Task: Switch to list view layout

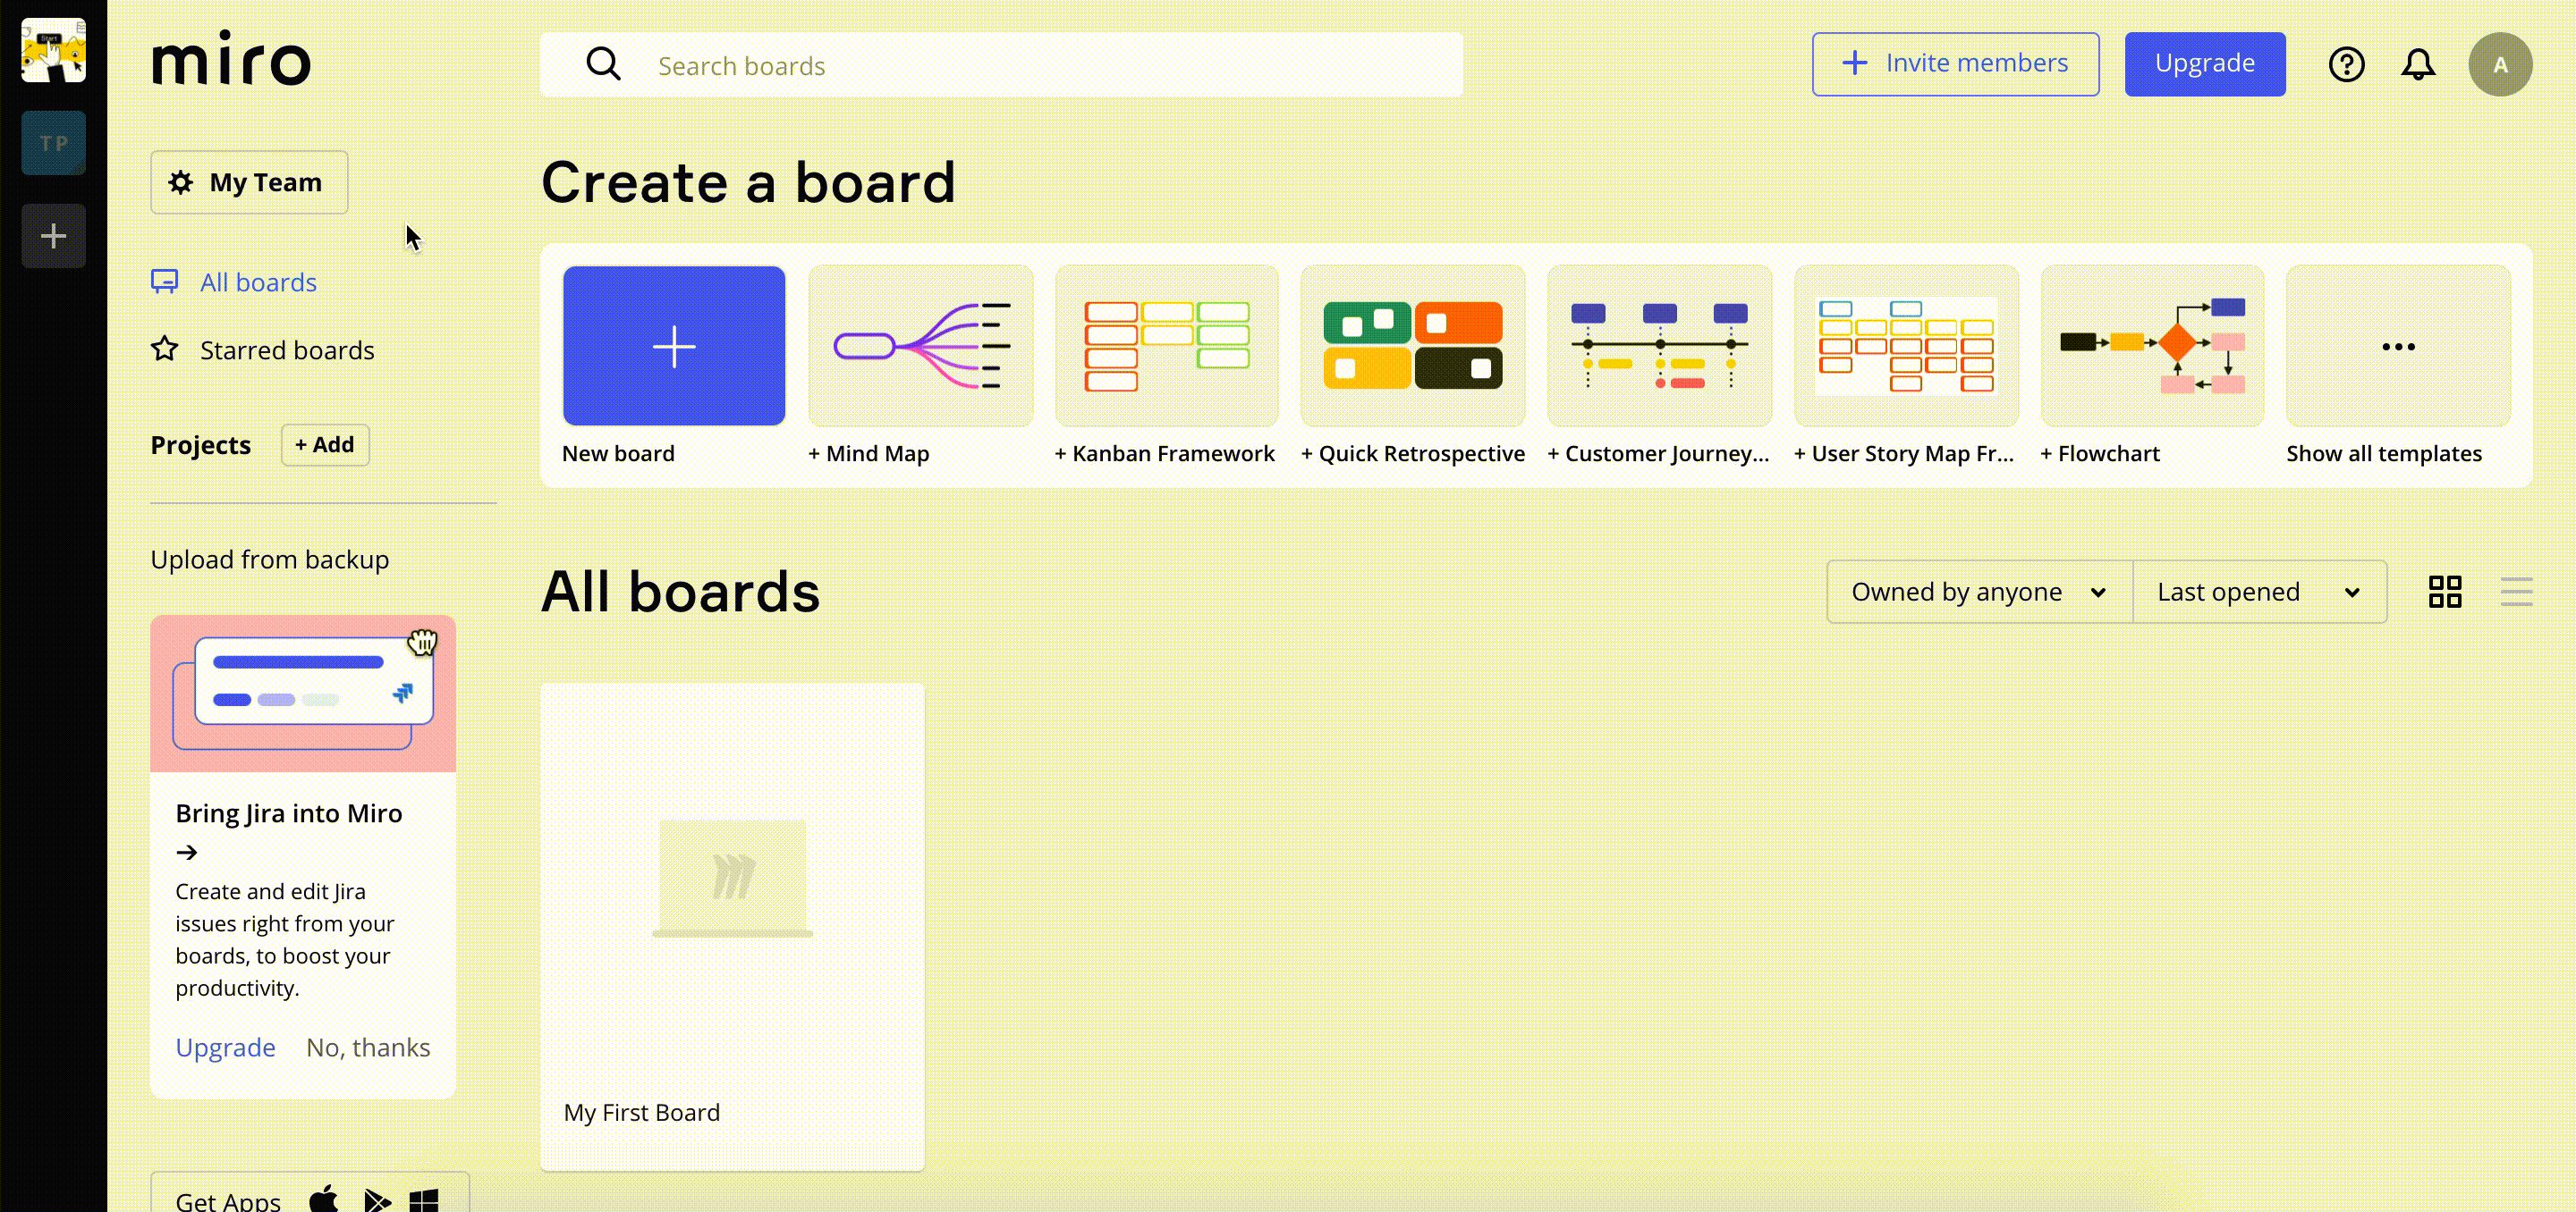Action: pyautogui.click(x=2515, y=592)
